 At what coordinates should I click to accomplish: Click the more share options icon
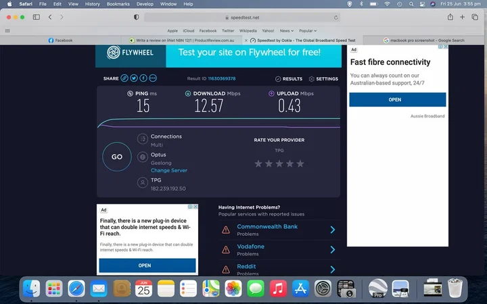pyautogui.click(x=153, y=78)
